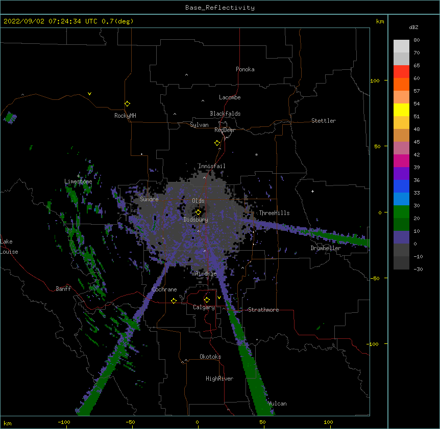Click the Ponoka city label
This screenshot has height=429, width=440.
(245, 69)
